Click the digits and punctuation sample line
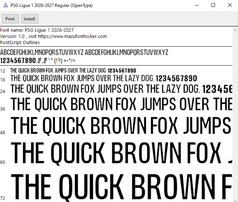238x202 pixels. tap(38, 61)
